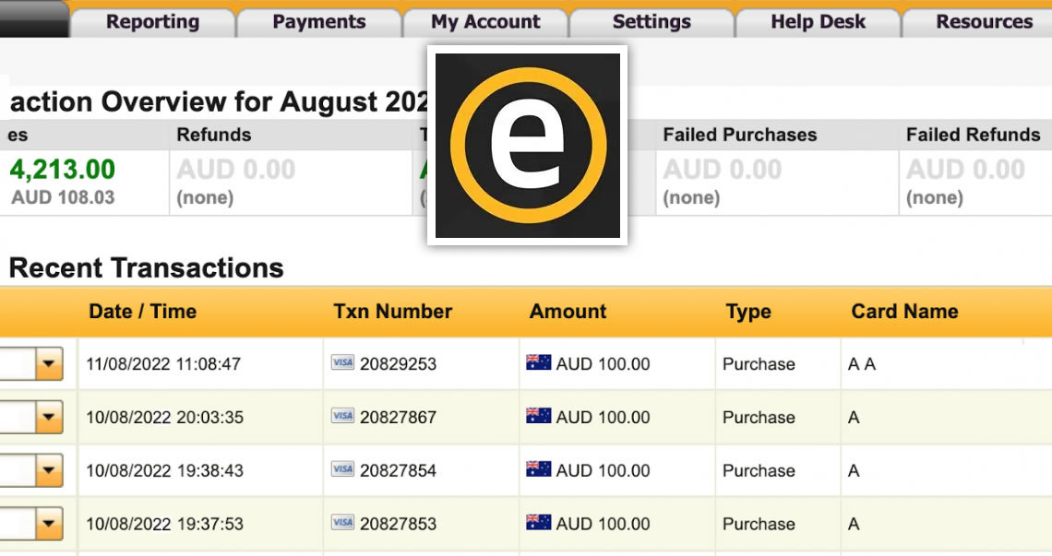Select the VISA logo next to 20827854

tap(342, 469)
